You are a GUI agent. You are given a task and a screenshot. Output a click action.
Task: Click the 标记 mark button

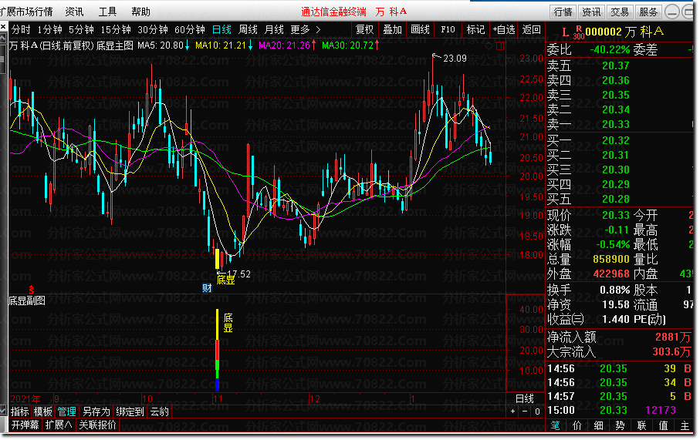coord(475,30)
